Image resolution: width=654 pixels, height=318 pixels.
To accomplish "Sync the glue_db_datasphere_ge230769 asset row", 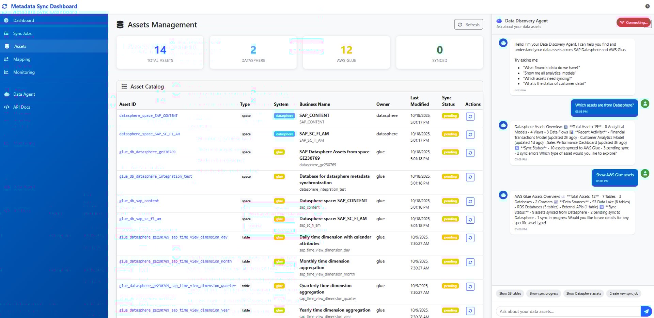I will 470,153.
